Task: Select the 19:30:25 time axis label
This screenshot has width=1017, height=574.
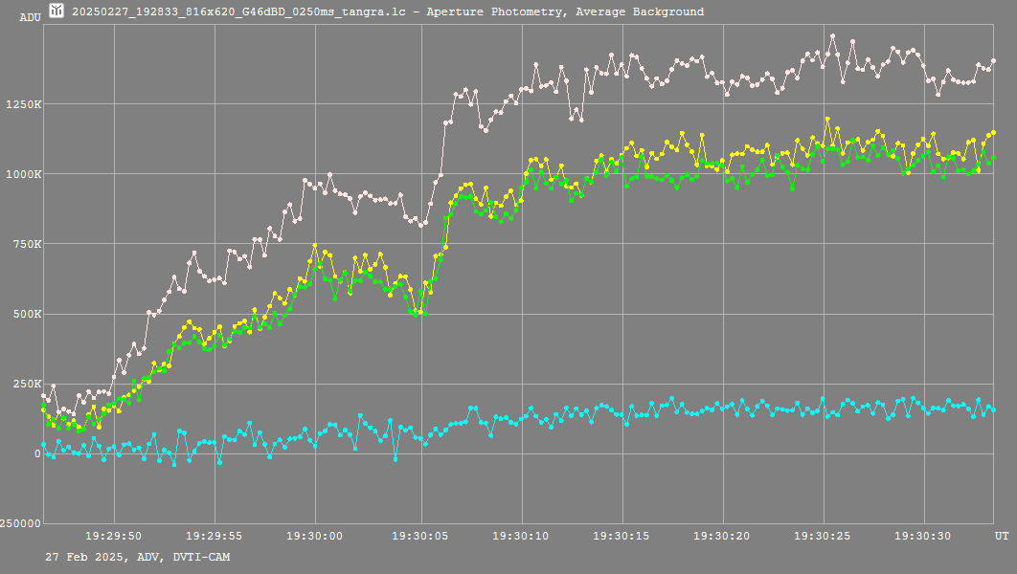Action: tap(823, 537)
